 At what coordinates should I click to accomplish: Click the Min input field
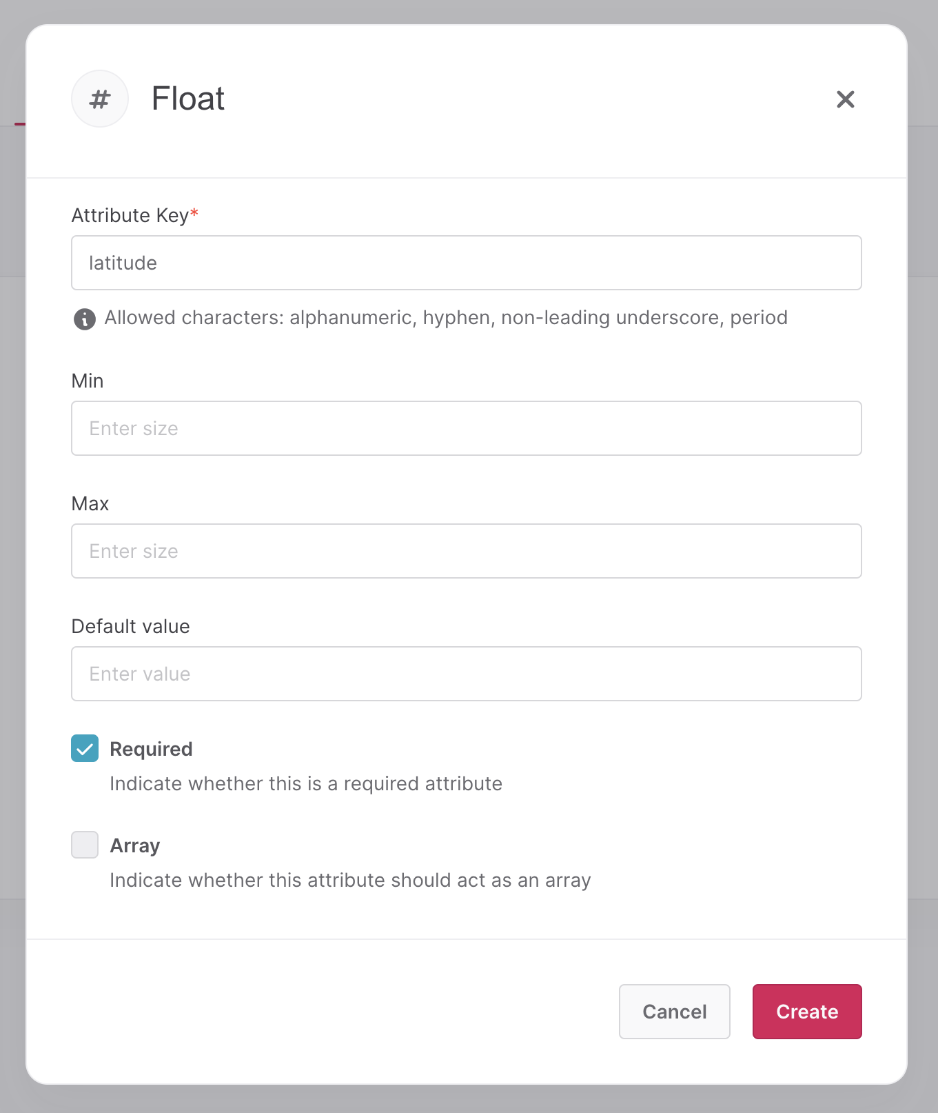click(466, 429)
